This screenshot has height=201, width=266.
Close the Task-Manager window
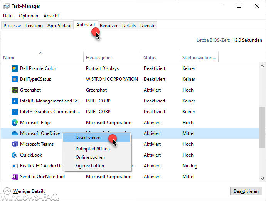[257, 6]
